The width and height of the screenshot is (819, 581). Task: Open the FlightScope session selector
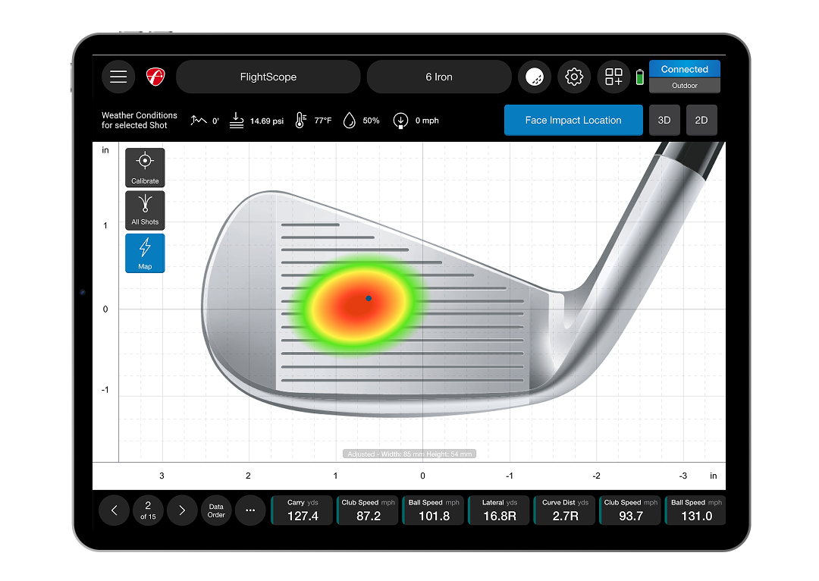point(268,77)
